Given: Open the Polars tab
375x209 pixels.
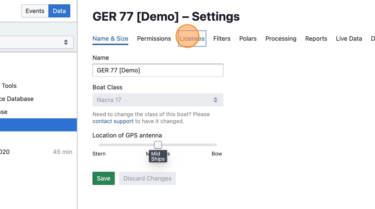Looking at the screenshot, I should (248, 39).
